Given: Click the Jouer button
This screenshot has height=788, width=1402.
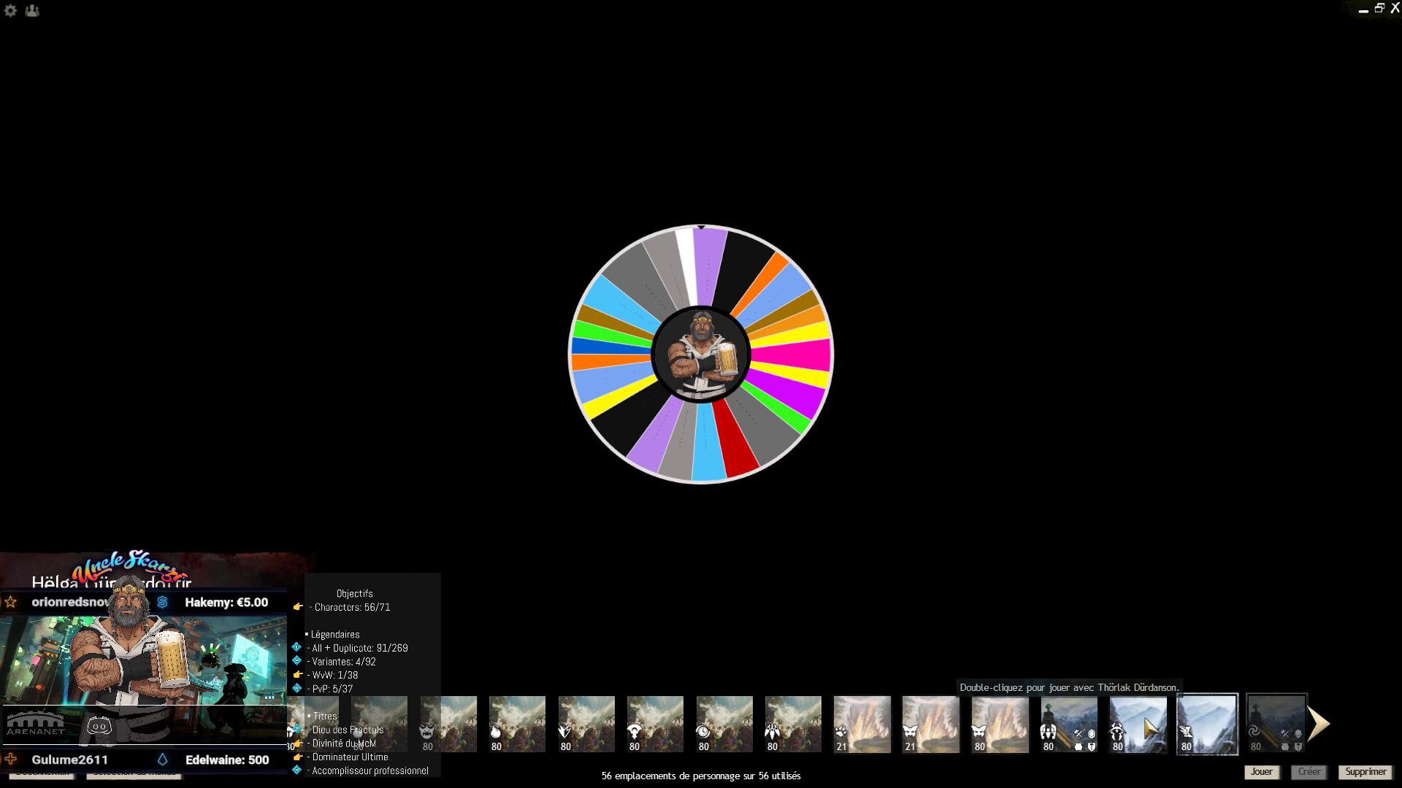Looking at the screenshot, I should pos(1262,772).
